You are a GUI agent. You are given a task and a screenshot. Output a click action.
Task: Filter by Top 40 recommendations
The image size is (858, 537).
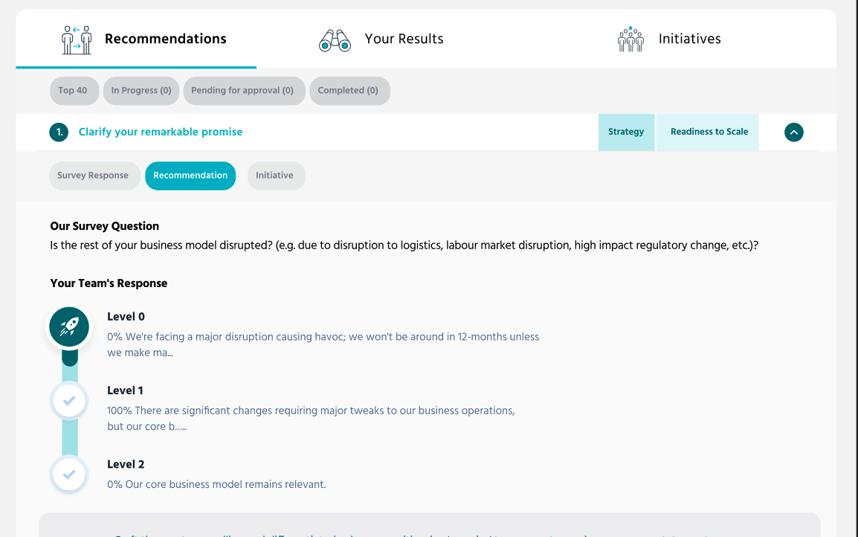[74, 91]
